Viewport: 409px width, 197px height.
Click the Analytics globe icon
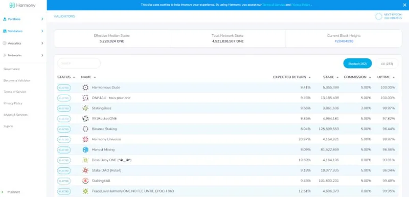[x=5, y=43]
